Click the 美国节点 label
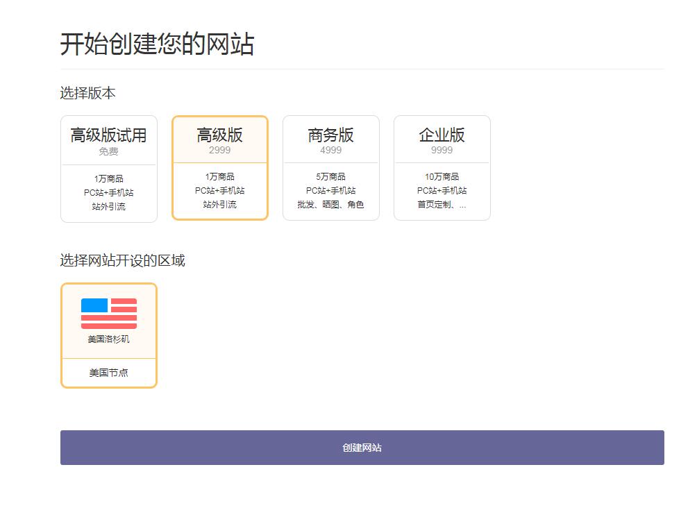 coord(109,373)
